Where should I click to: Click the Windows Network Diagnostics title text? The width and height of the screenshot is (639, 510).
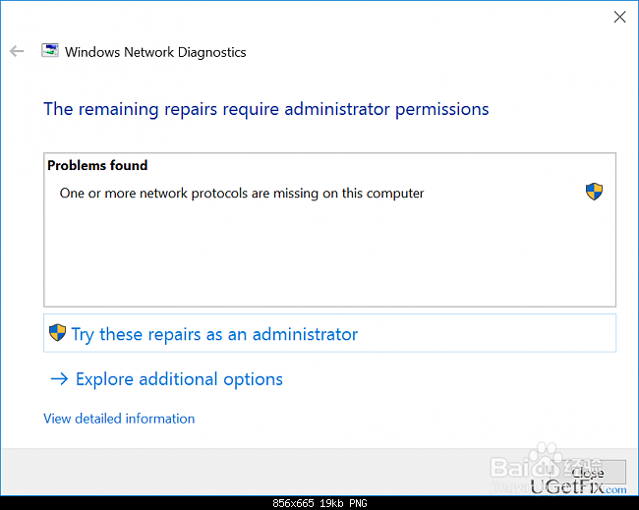coord(155,52)
